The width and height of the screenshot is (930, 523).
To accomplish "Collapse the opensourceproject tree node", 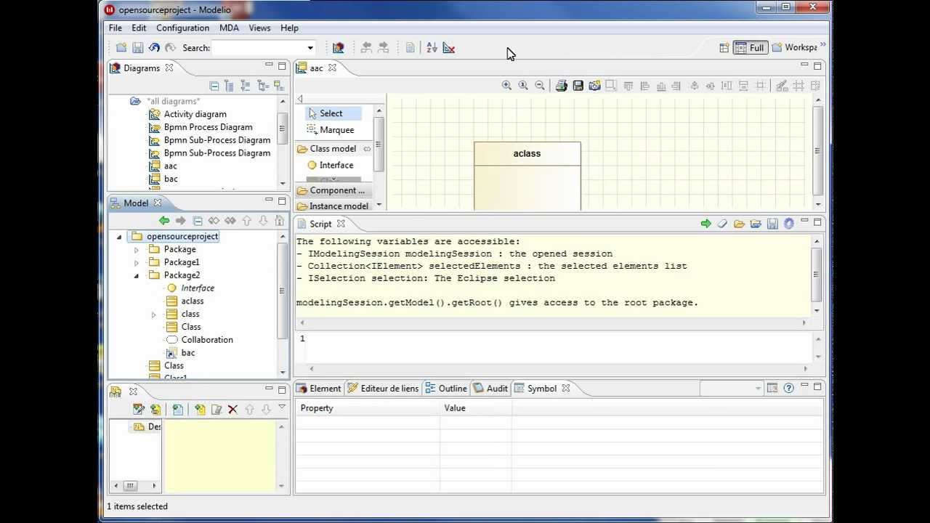I will [119, 237].
